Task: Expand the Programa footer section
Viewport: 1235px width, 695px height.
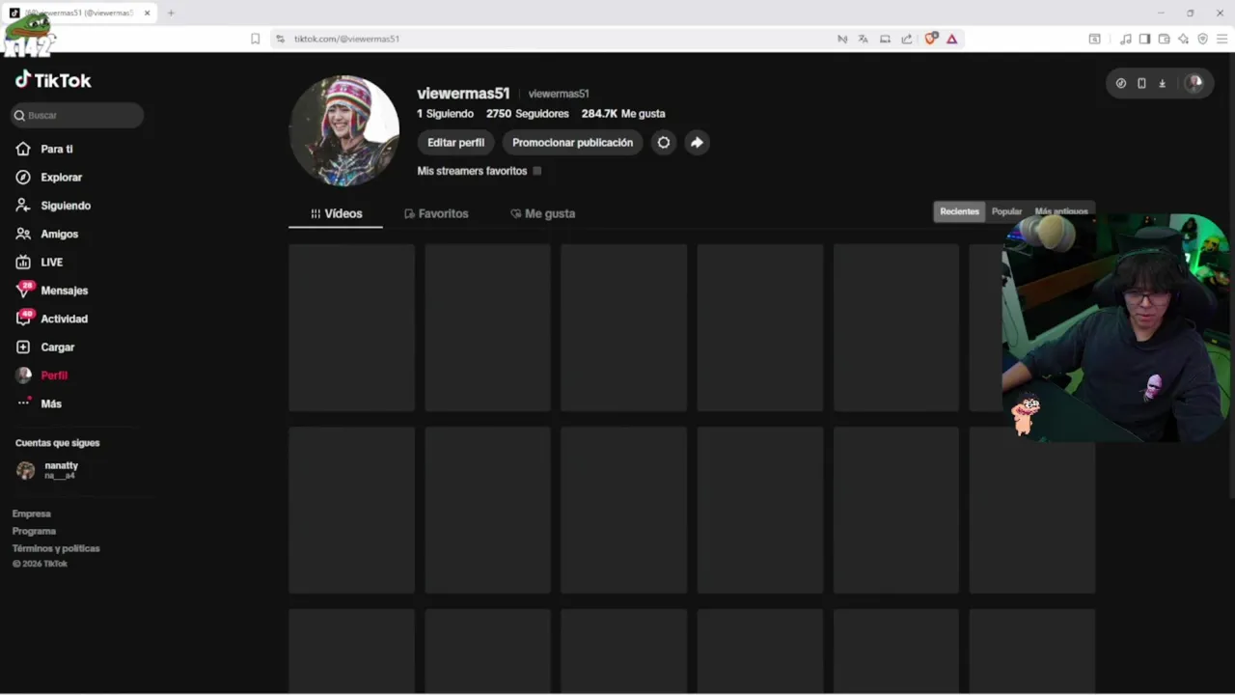Action: click(34, 532)
